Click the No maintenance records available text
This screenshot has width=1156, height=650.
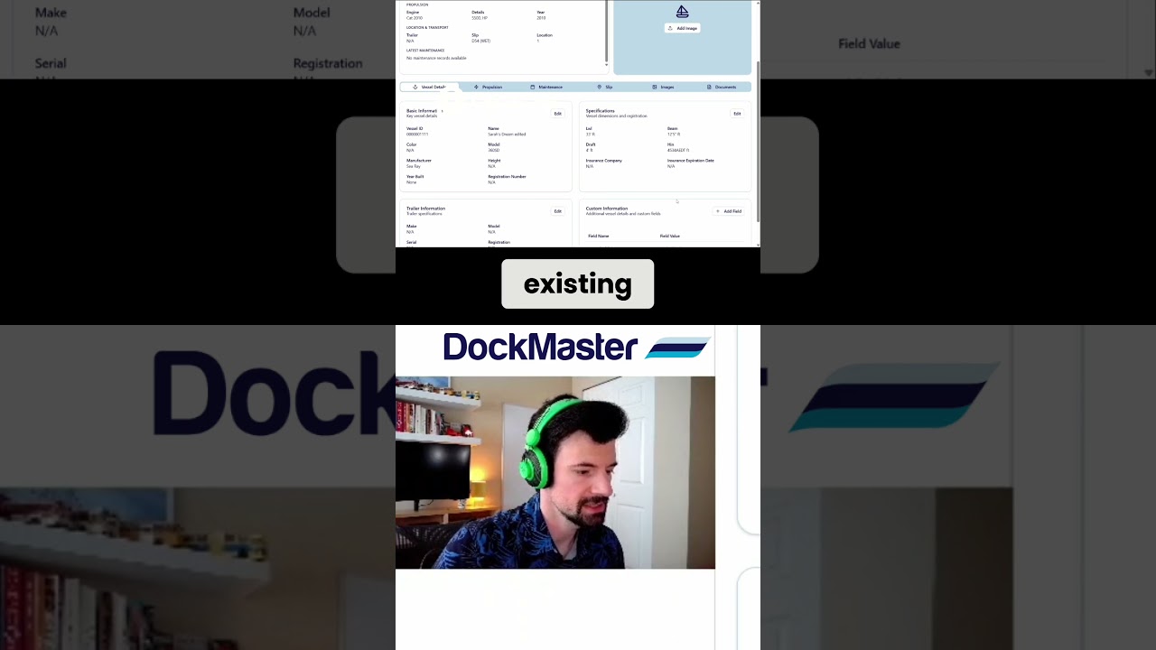pyautogui.click(x=436, y=58)
